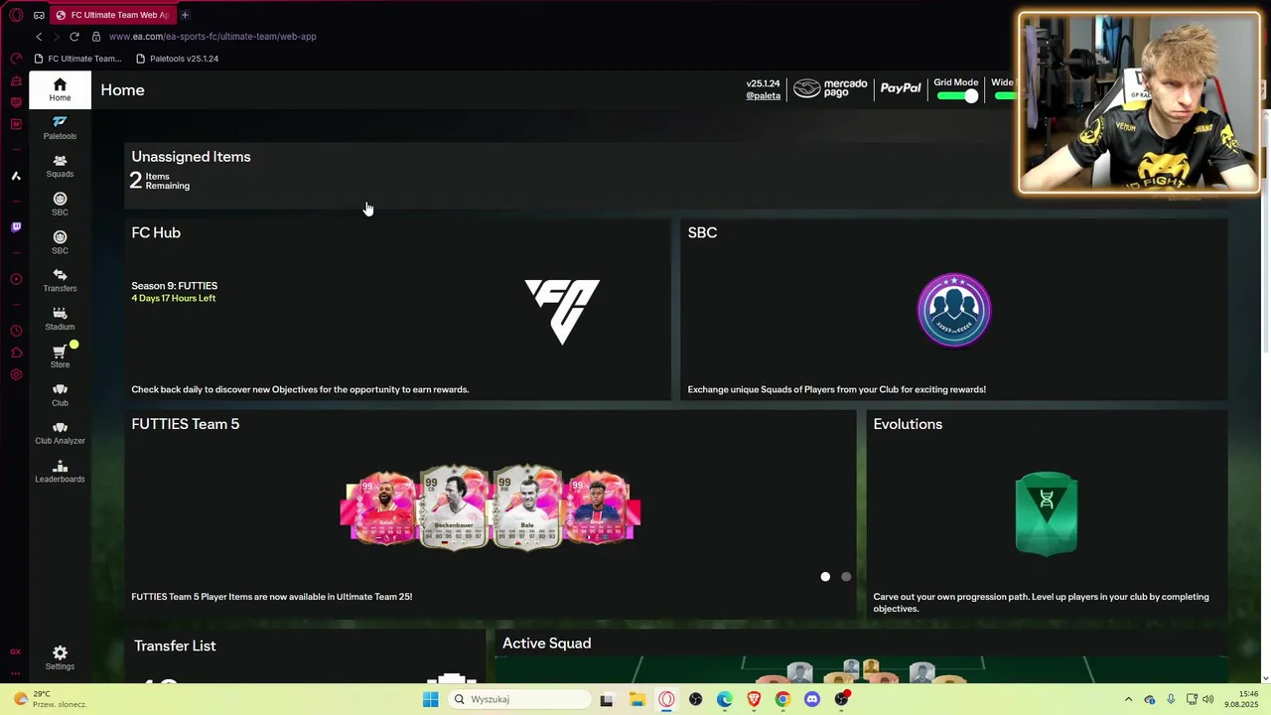The width and height of the screenshot is (1271, 715).
Task: Switch to FC Ultimate Team Web App tab
Action: pyautogui.click(x=112, y=15)
